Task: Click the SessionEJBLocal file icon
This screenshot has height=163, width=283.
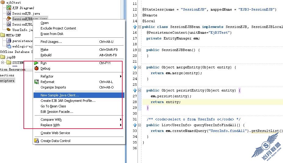Action: point(9,24)
